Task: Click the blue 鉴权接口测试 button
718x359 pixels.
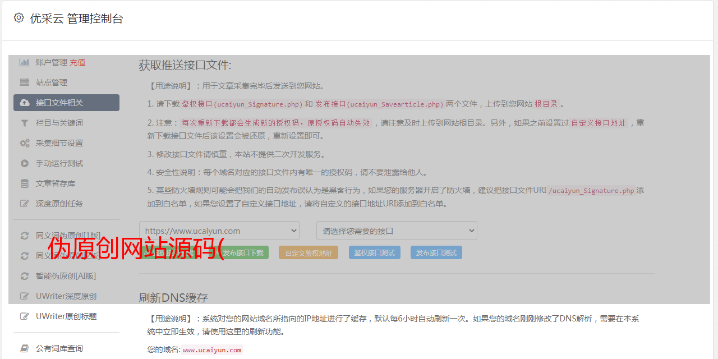Action: pyautogui.click(x=375, y=252)
